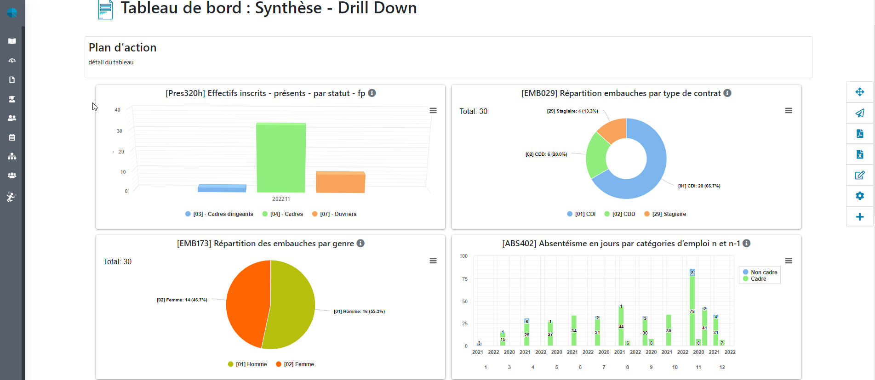Open hamburger menu of contract type chart

789,111
